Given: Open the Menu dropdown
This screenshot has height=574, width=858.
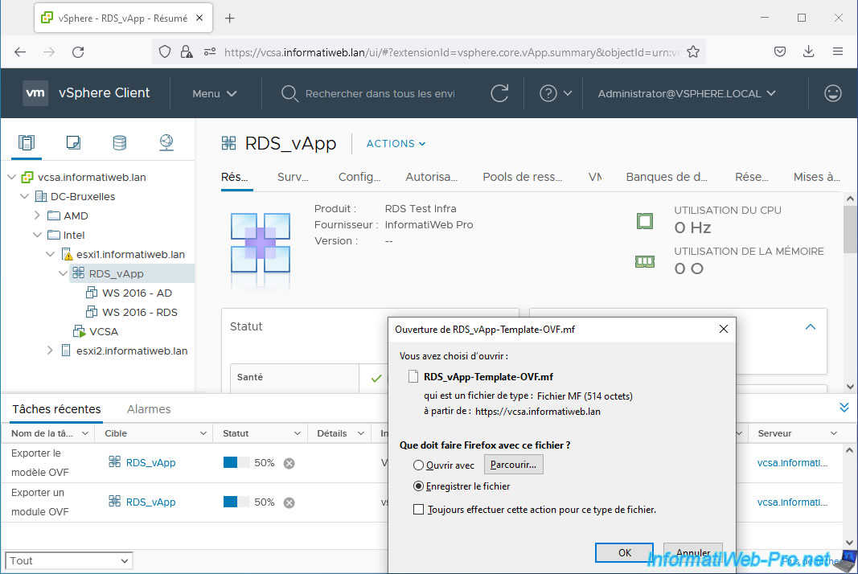Looking at the screenshot, I should click(215, 93).
